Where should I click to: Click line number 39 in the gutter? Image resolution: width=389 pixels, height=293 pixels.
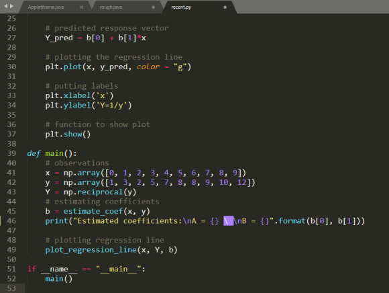pyautogui.click(x=11, y=153)
